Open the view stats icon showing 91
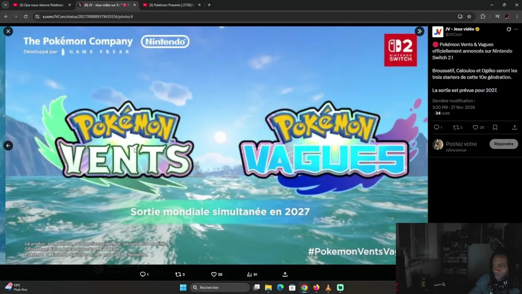 [249, 274]
